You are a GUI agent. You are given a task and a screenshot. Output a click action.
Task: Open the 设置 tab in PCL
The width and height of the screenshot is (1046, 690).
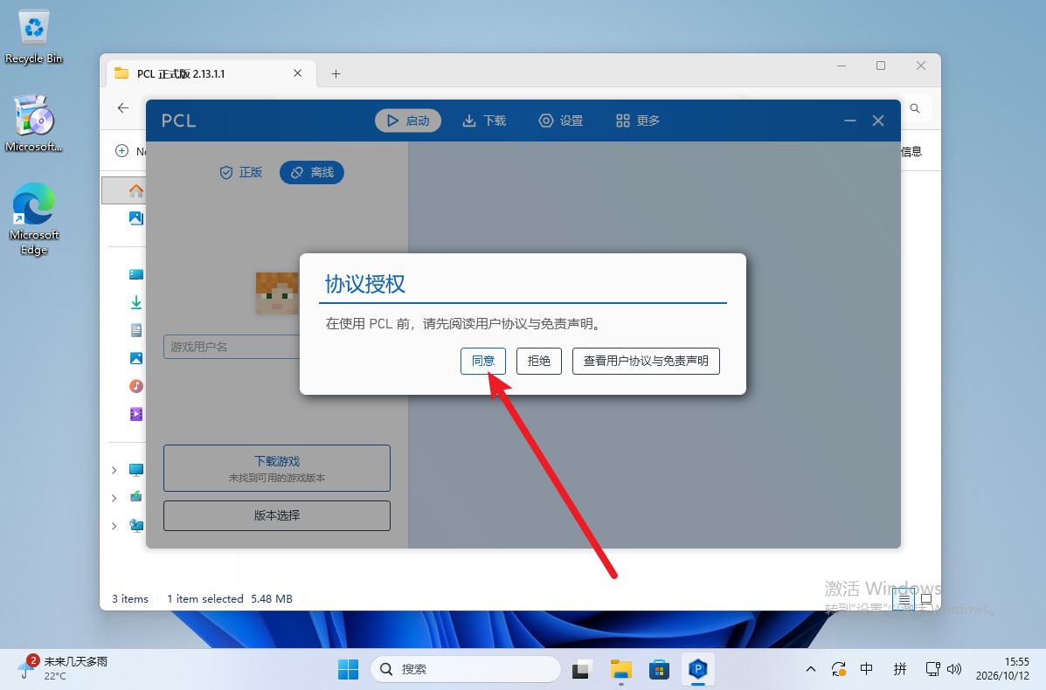(561, 121)
